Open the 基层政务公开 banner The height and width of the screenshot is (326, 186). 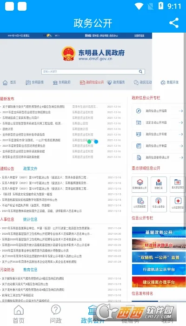159,232
